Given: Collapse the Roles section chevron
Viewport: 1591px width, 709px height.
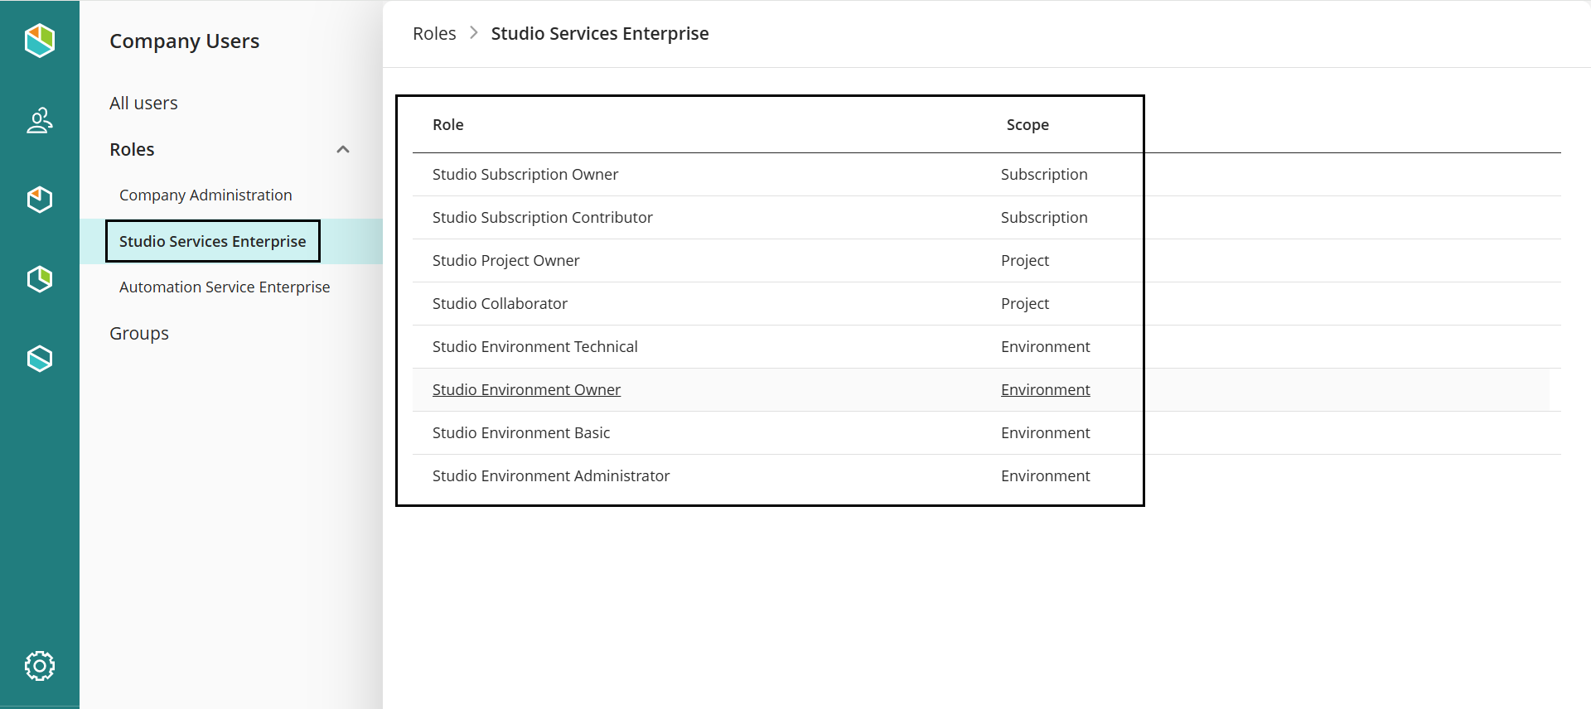Looking at the screenshot, I should (x=342, y=150).
